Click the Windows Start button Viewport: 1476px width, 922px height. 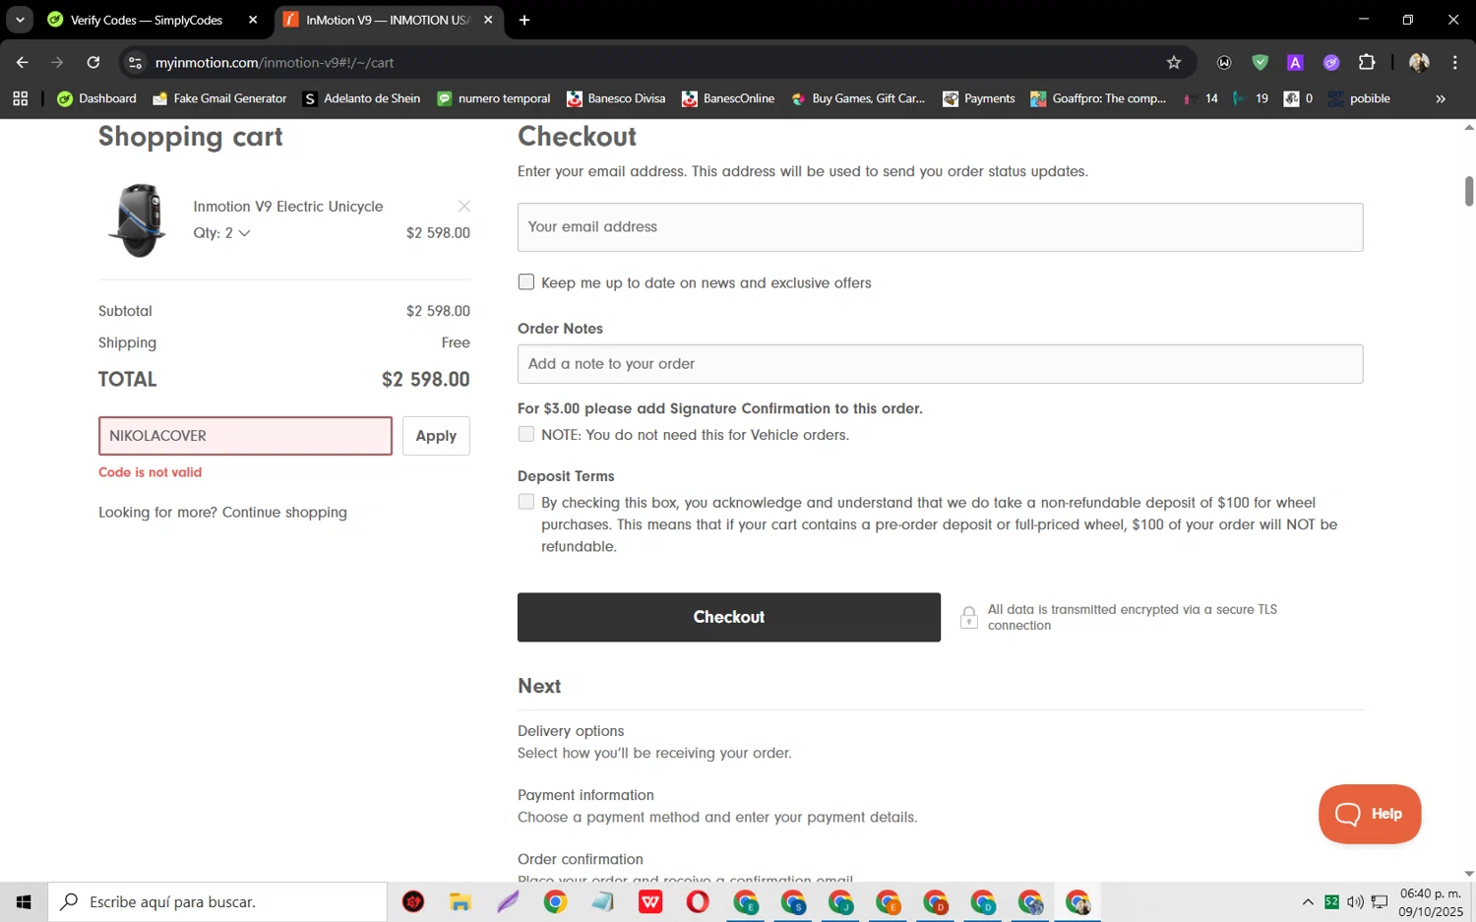(24, 901)
